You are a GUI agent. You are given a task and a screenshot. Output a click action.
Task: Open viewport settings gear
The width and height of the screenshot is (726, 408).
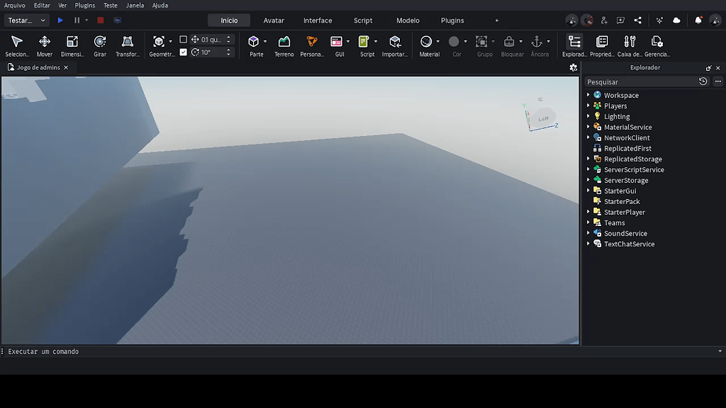point(573,67)
